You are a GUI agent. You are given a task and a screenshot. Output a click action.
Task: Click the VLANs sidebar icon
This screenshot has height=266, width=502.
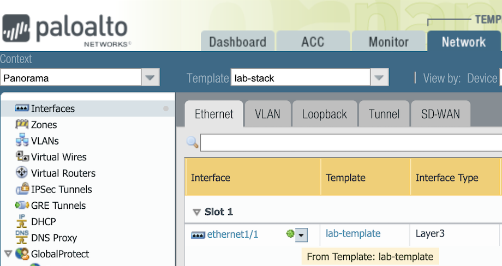[22, 141]
